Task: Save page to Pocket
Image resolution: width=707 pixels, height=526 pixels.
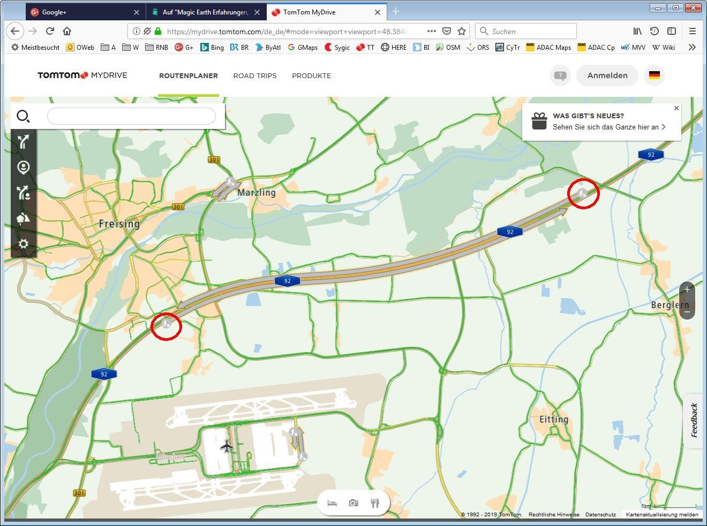Action: pyautogui.click(x=447, y=31)
